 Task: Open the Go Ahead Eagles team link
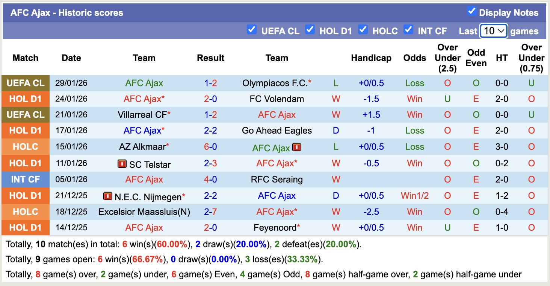click(277, 131)
